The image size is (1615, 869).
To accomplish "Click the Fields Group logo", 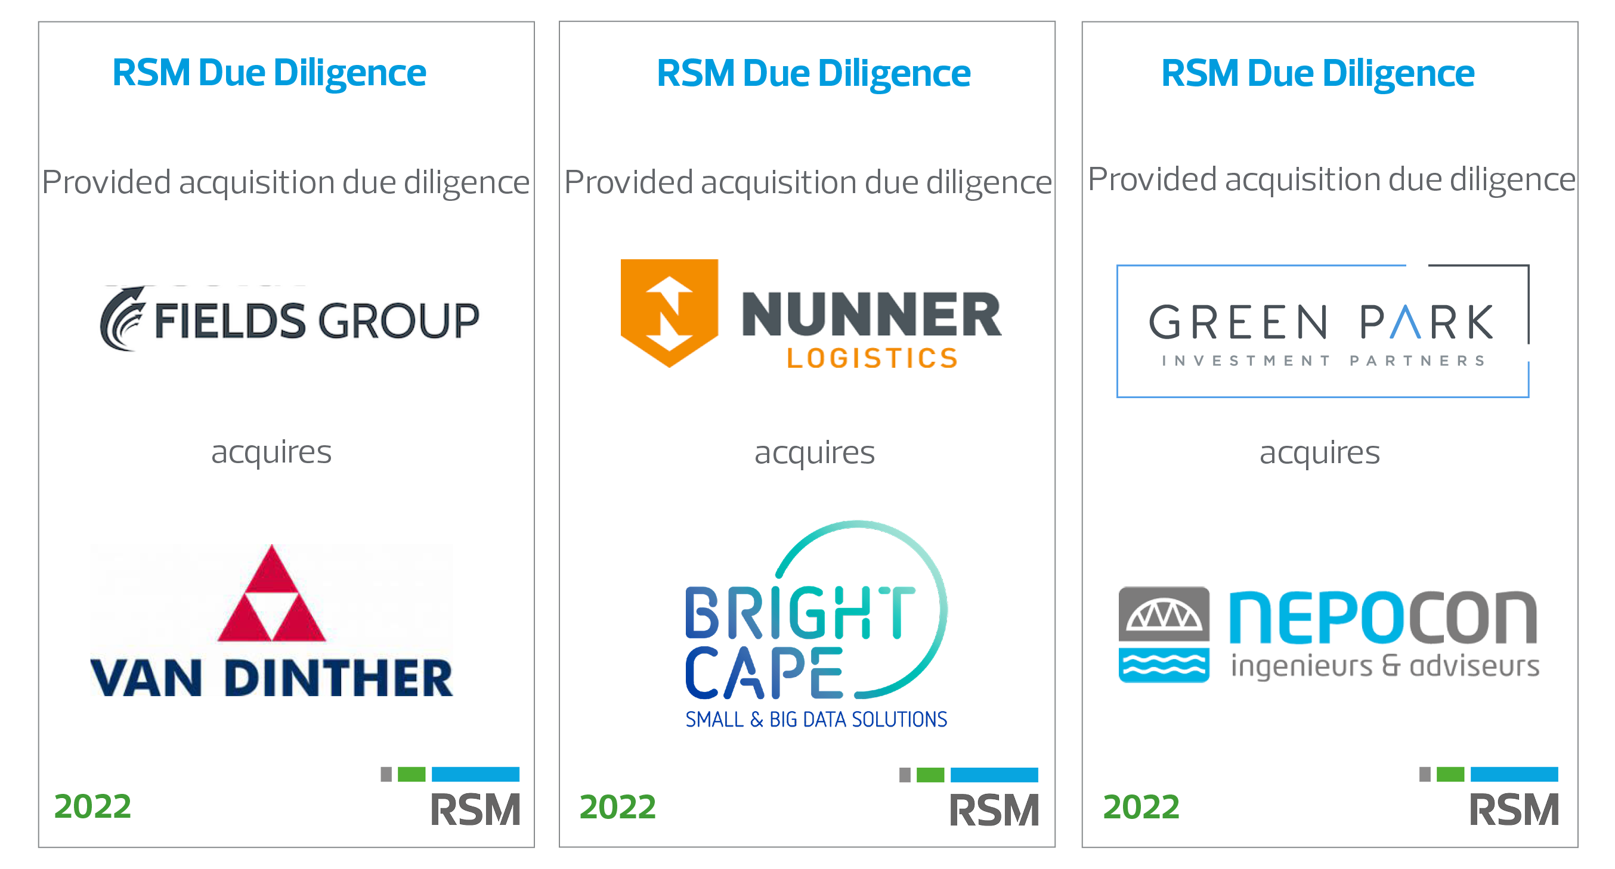I will click(290, 319).
